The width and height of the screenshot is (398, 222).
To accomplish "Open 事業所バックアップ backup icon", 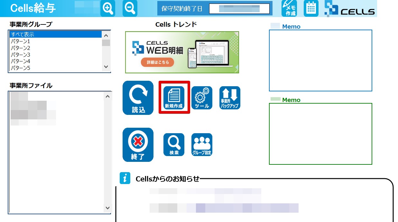I will pyautogui.click(x=230, y=98).
